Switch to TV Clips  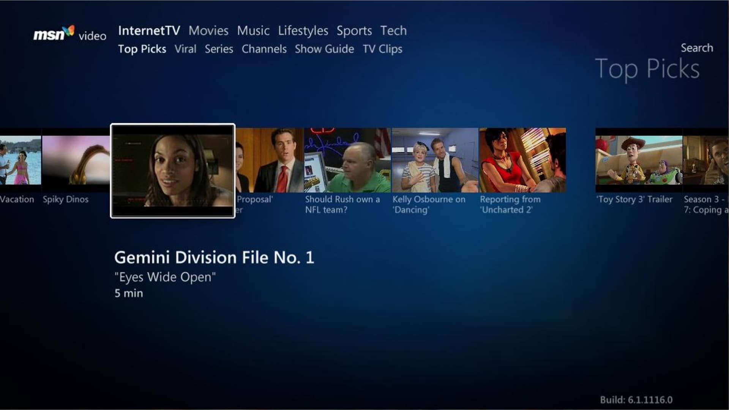coord(382,49)
